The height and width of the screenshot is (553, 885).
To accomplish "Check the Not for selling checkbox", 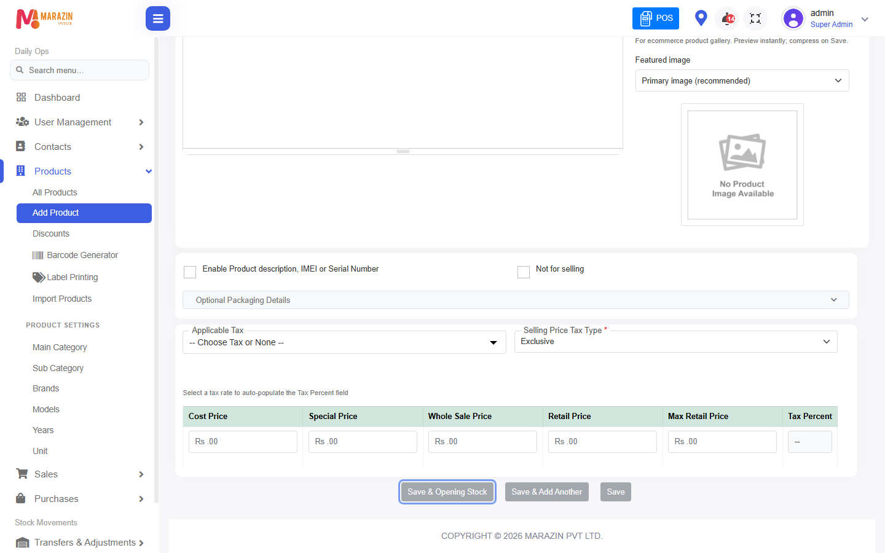I will [524, 272].
